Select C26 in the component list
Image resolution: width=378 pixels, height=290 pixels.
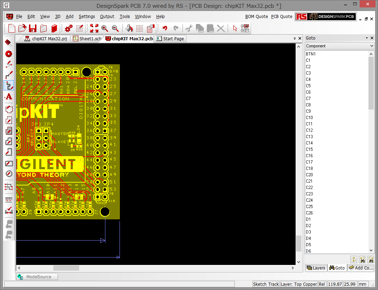coord(337,213)
